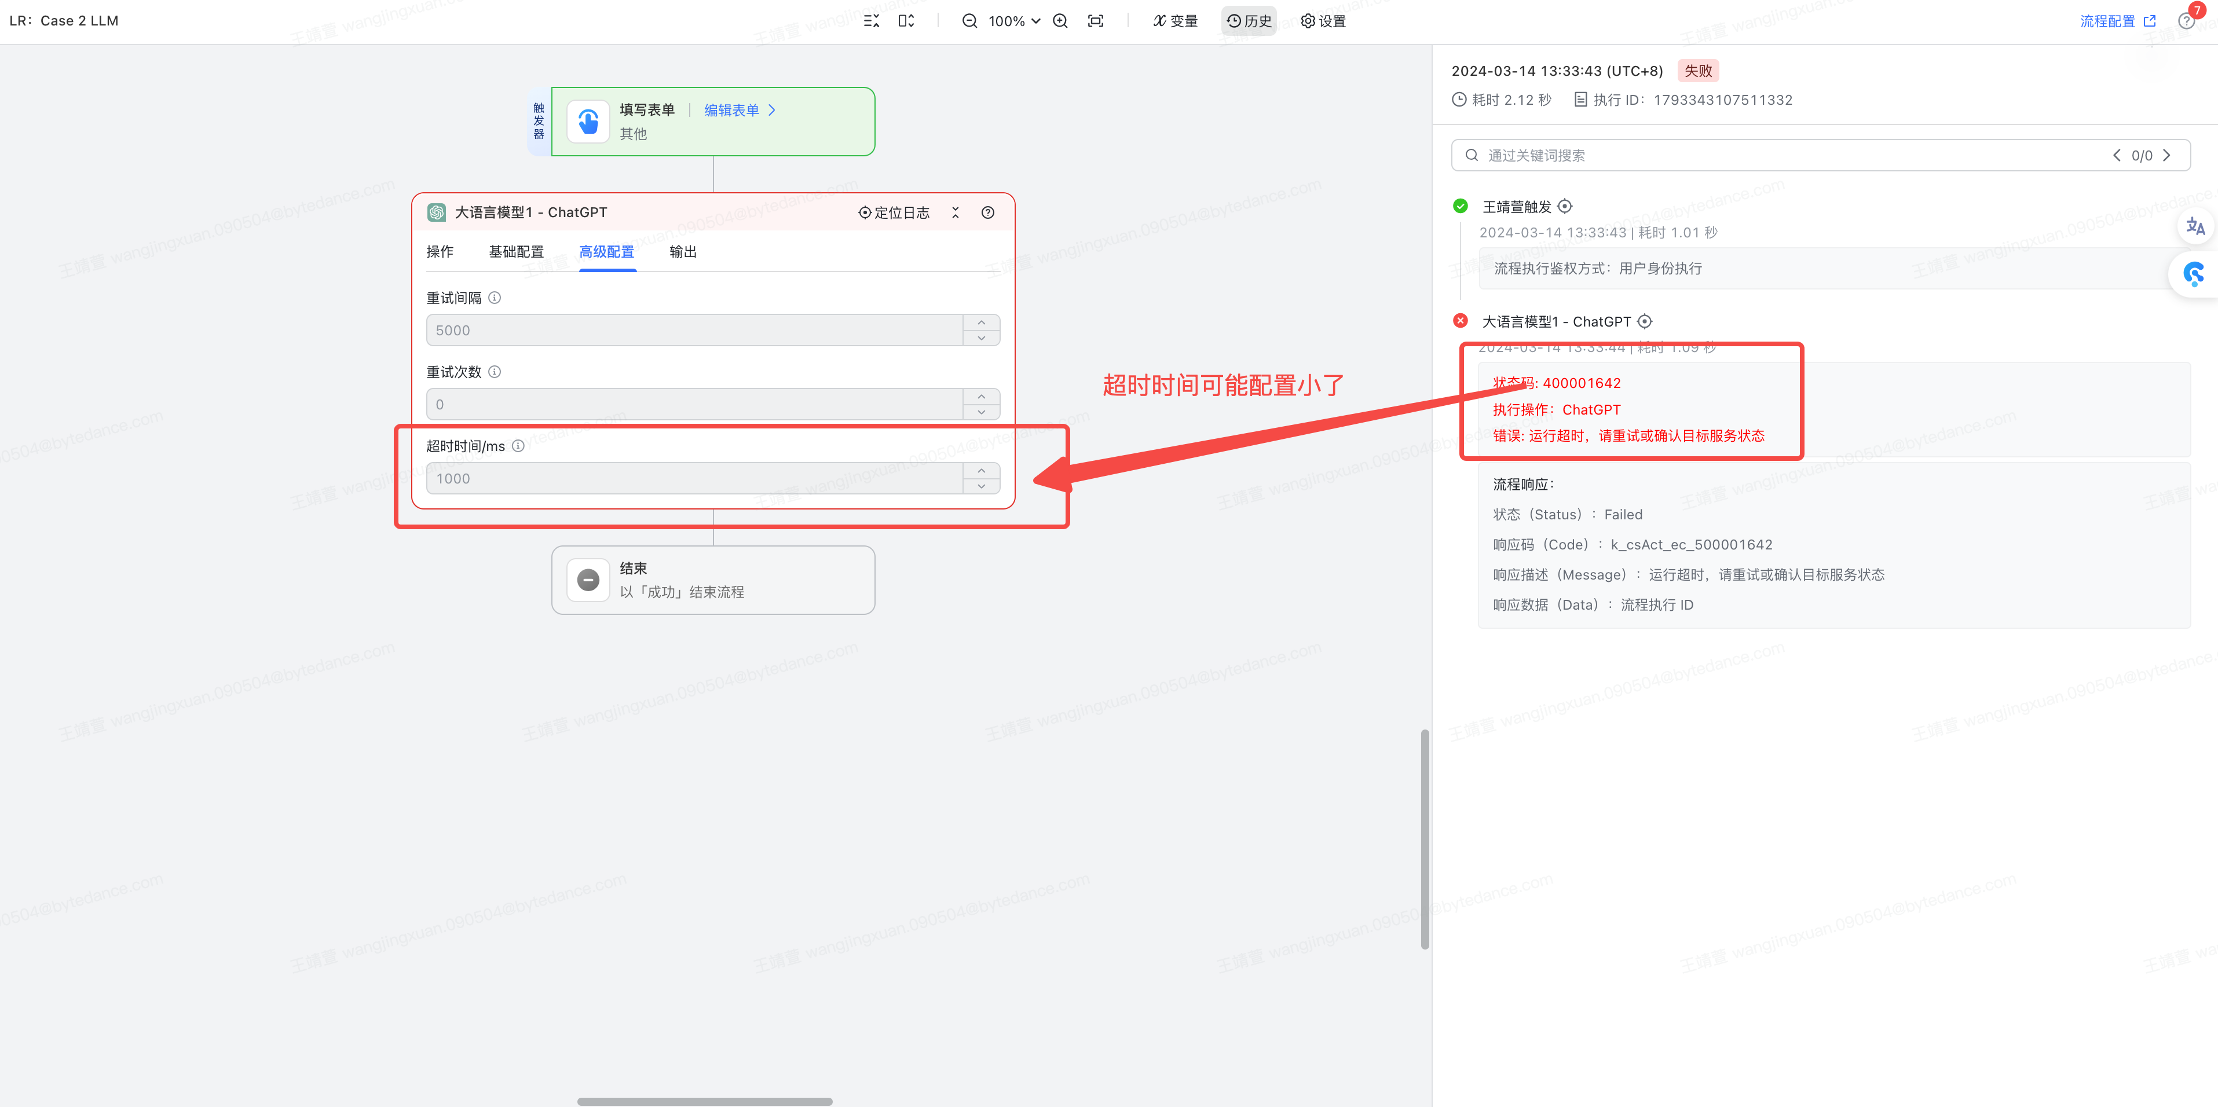Switch to the 输出 tab
The image size is (2218, 1107).
[683, 251]
